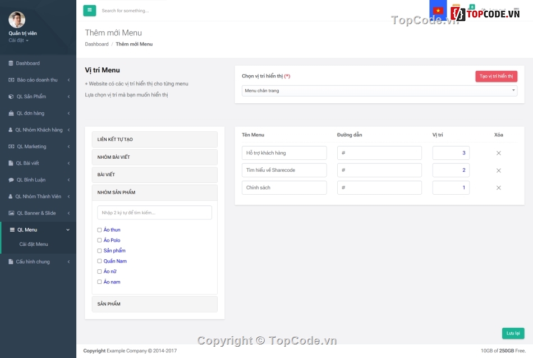This screenshot has width=533, height=358.
Task: Collapse the NHÓM SẢN PHẨM panel
Action: click(x=155, y=192)
